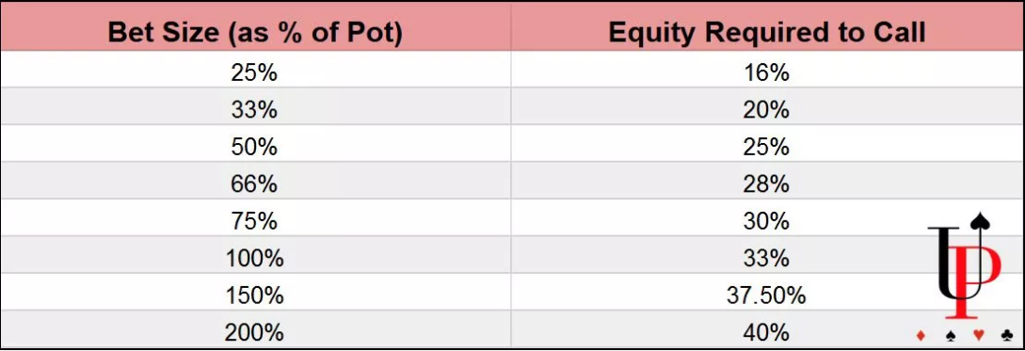
Task: Click the 40% equity cell
Action: coord(767,333)
